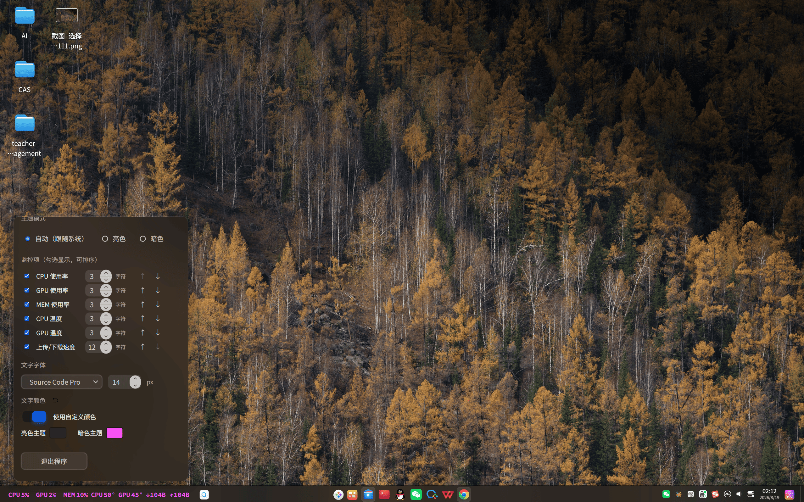The width and height of the screenshot is (804, 502).
Task: Move CPU 使用率 down in the list
Action: [x=158, y=276]
